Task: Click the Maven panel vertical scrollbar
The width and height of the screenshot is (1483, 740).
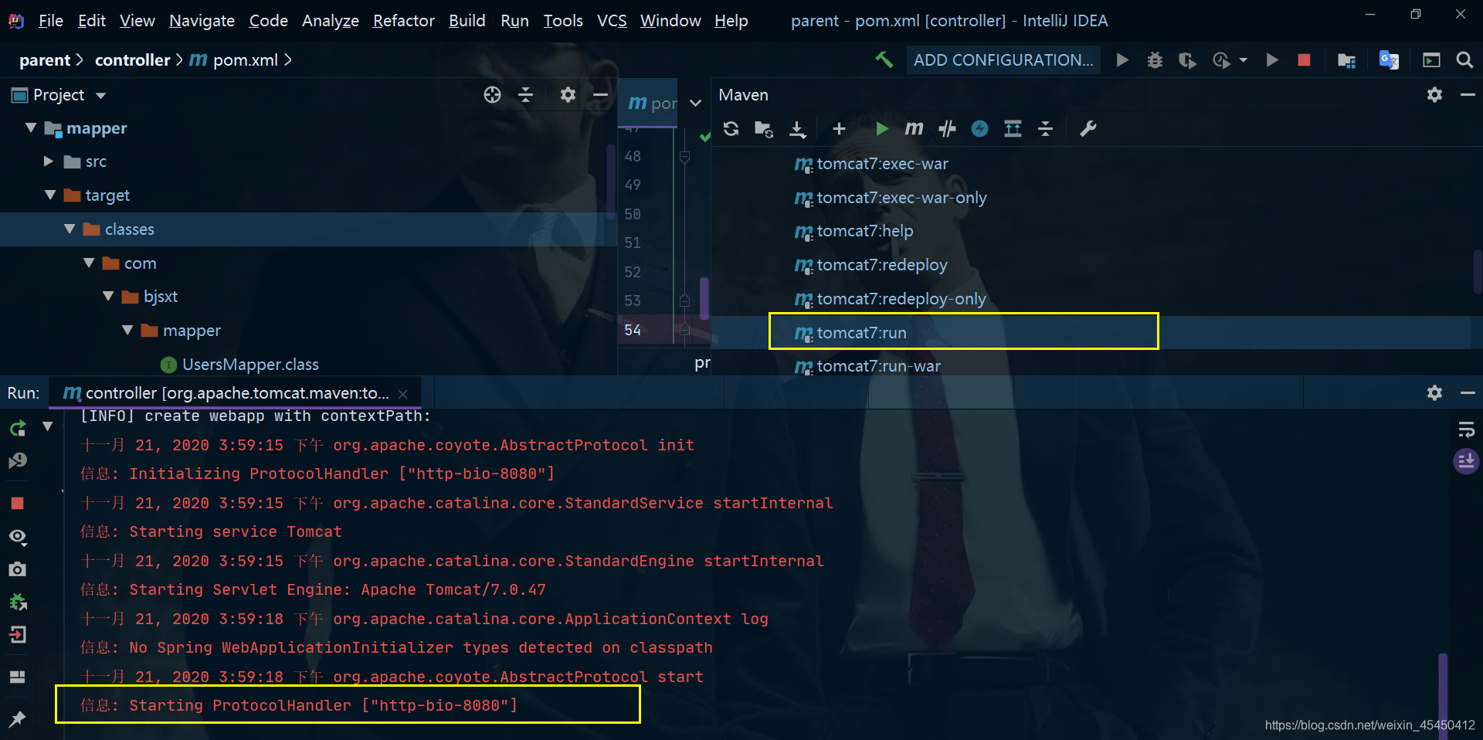Action: 1478,272
